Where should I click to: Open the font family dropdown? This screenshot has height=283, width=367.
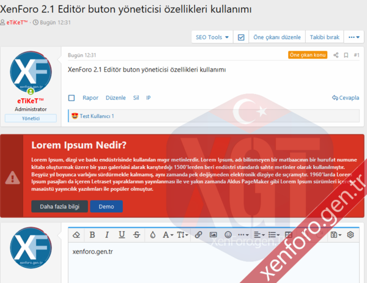pos(168,235)
